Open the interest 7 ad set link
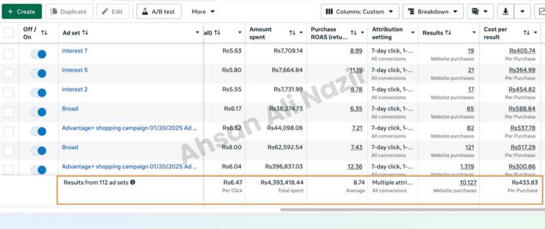Image resolution: width=545 pixels, height=229 pixels. [75, 51]
